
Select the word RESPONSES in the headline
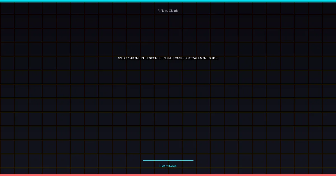[176, 58]
